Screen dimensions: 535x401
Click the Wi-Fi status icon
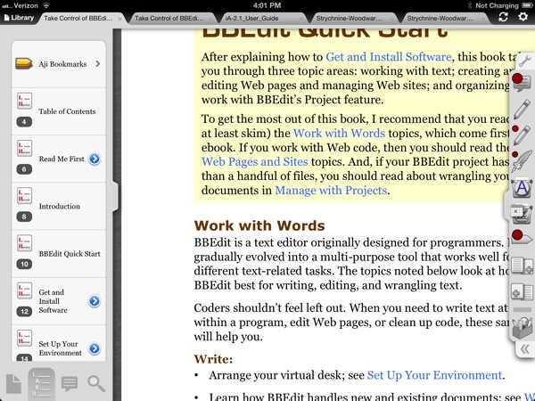coord(46,5)
